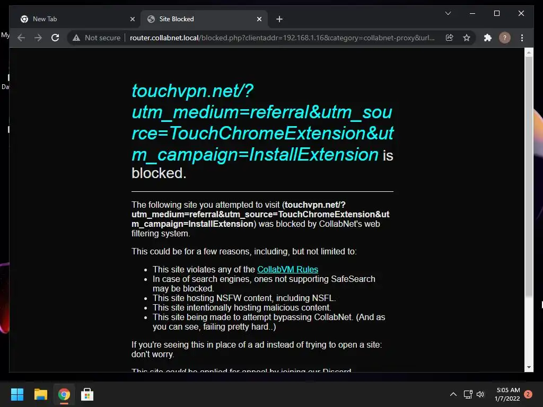Open notifications badge showing 2
The height and width of the screenshot is (407, 543).
pos(528,394)
